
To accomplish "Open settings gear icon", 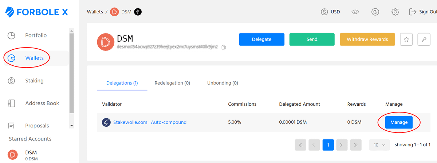I will click(x=395, y=12).
